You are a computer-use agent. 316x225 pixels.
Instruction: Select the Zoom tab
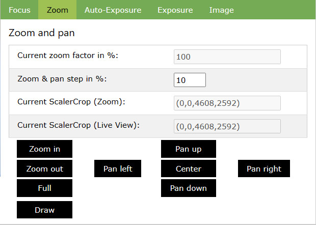(x=57, y=10)
